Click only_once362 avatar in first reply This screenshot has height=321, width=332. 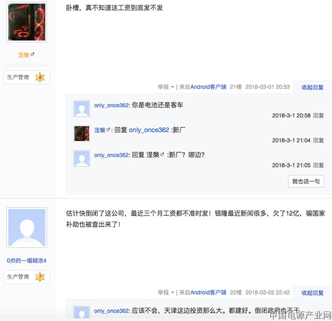point(82,109)
